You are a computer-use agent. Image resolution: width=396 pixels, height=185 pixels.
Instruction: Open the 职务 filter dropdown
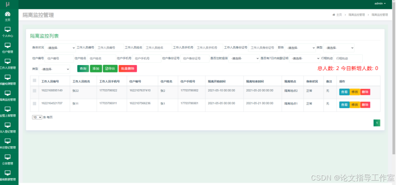[x=300, y=48]
